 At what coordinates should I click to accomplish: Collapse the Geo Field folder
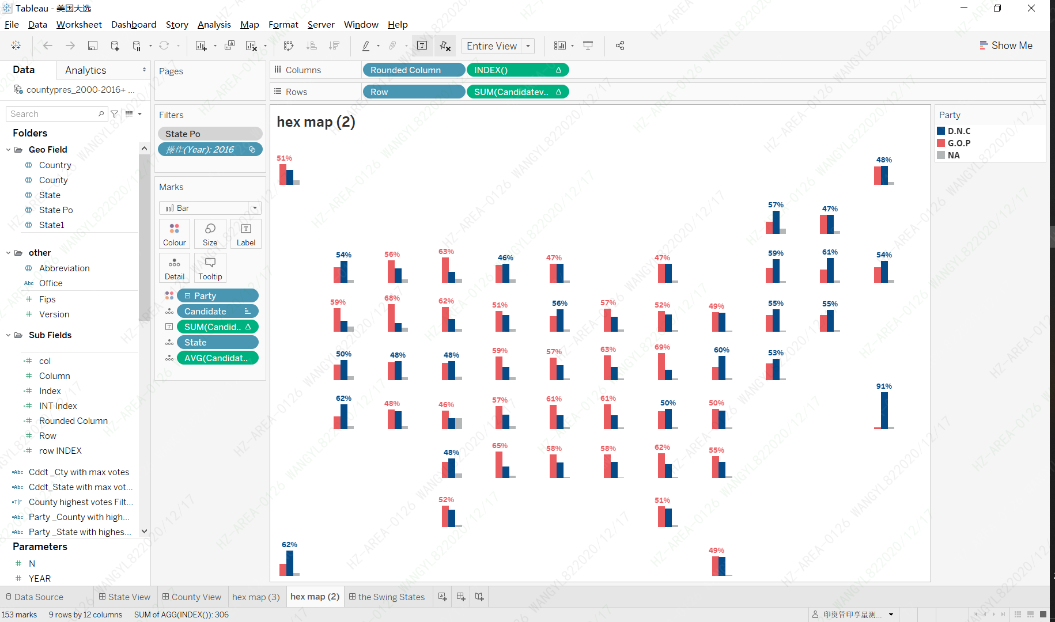click(x=8, y=150)
